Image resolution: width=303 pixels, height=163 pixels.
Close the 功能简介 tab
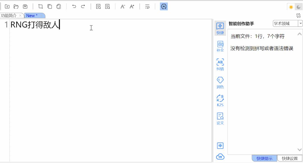pos(20,15)
